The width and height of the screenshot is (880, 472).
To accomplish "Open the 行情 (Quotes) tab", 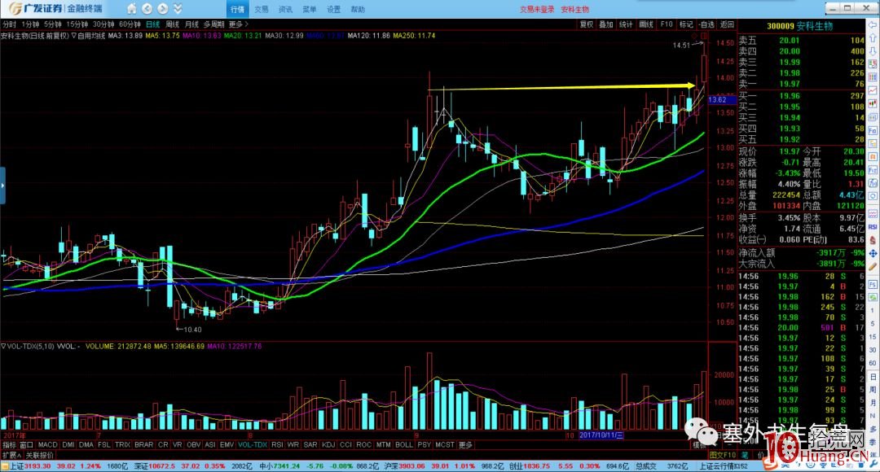I will pyautogui.click(x=237, y=9).
